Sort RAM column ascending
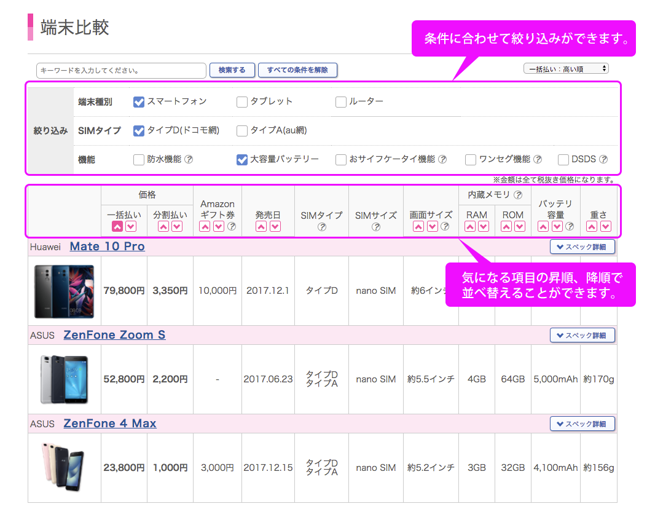This screenshot has height=525, width=647. click(470, 226)
